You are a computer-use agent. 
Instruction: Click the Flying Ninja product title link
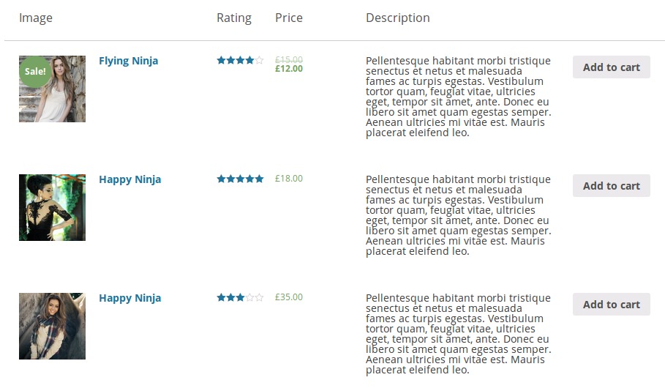[129, 61]
